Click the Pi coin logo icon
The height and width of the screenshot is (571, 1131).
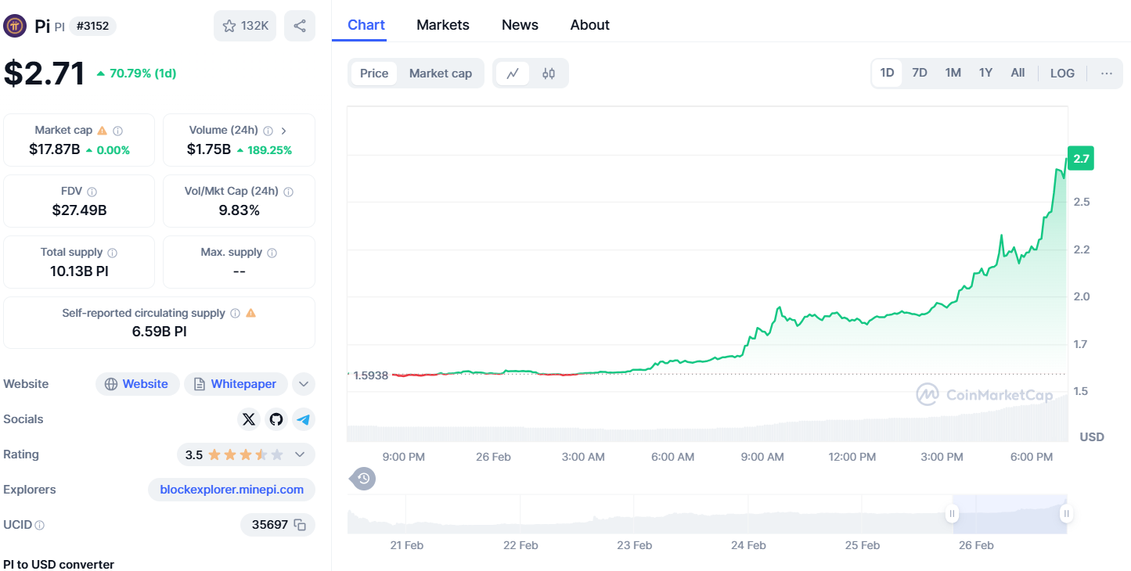click(15, 26)
